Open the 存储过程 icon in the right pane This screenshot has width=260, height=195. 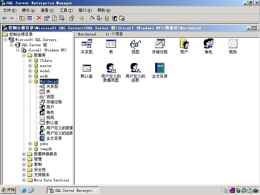tap(160, 44)
